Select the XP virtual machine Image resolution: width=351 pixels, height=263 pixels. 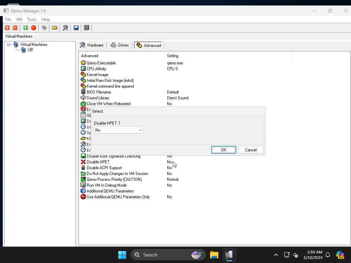30,50
